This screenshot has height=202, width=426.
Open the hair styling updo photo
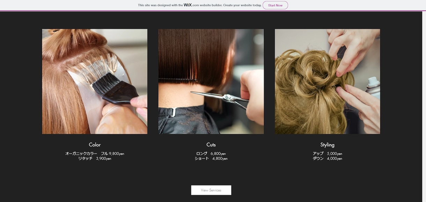coord(328,81)
